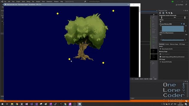Open the Windows Start menu
189x106 pixels.
(2, 104)
